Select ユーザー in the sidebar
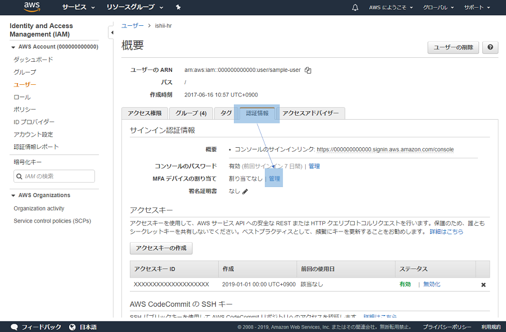This screenshot has height=332, width=506. (25, 85)
